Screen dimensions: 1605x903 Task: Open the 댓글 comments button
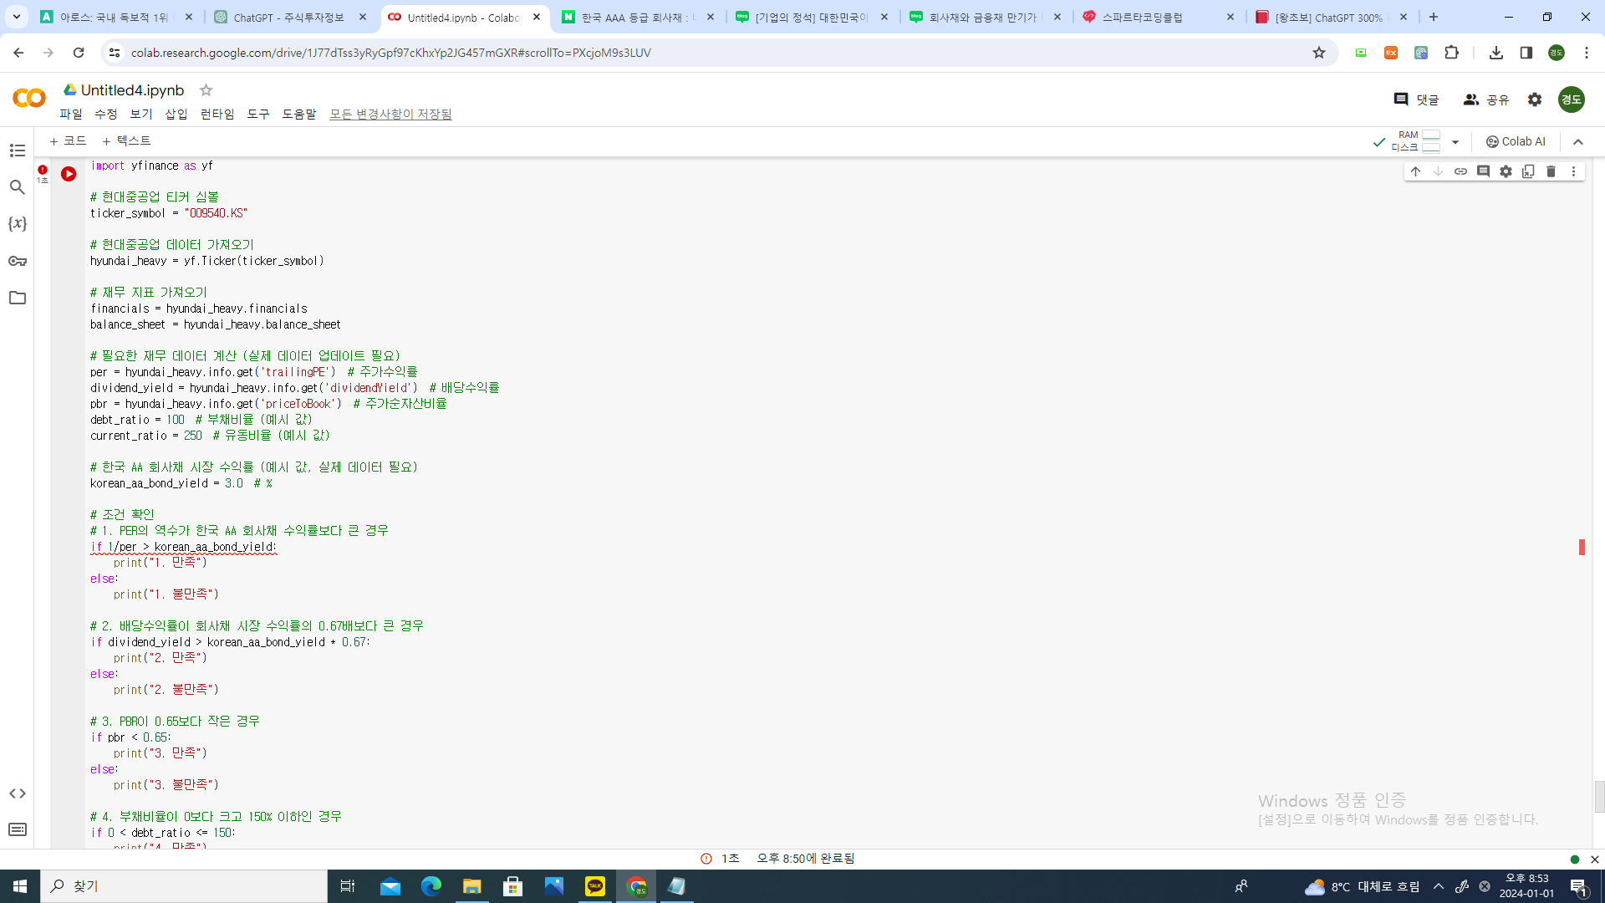tap(1416, 99)
